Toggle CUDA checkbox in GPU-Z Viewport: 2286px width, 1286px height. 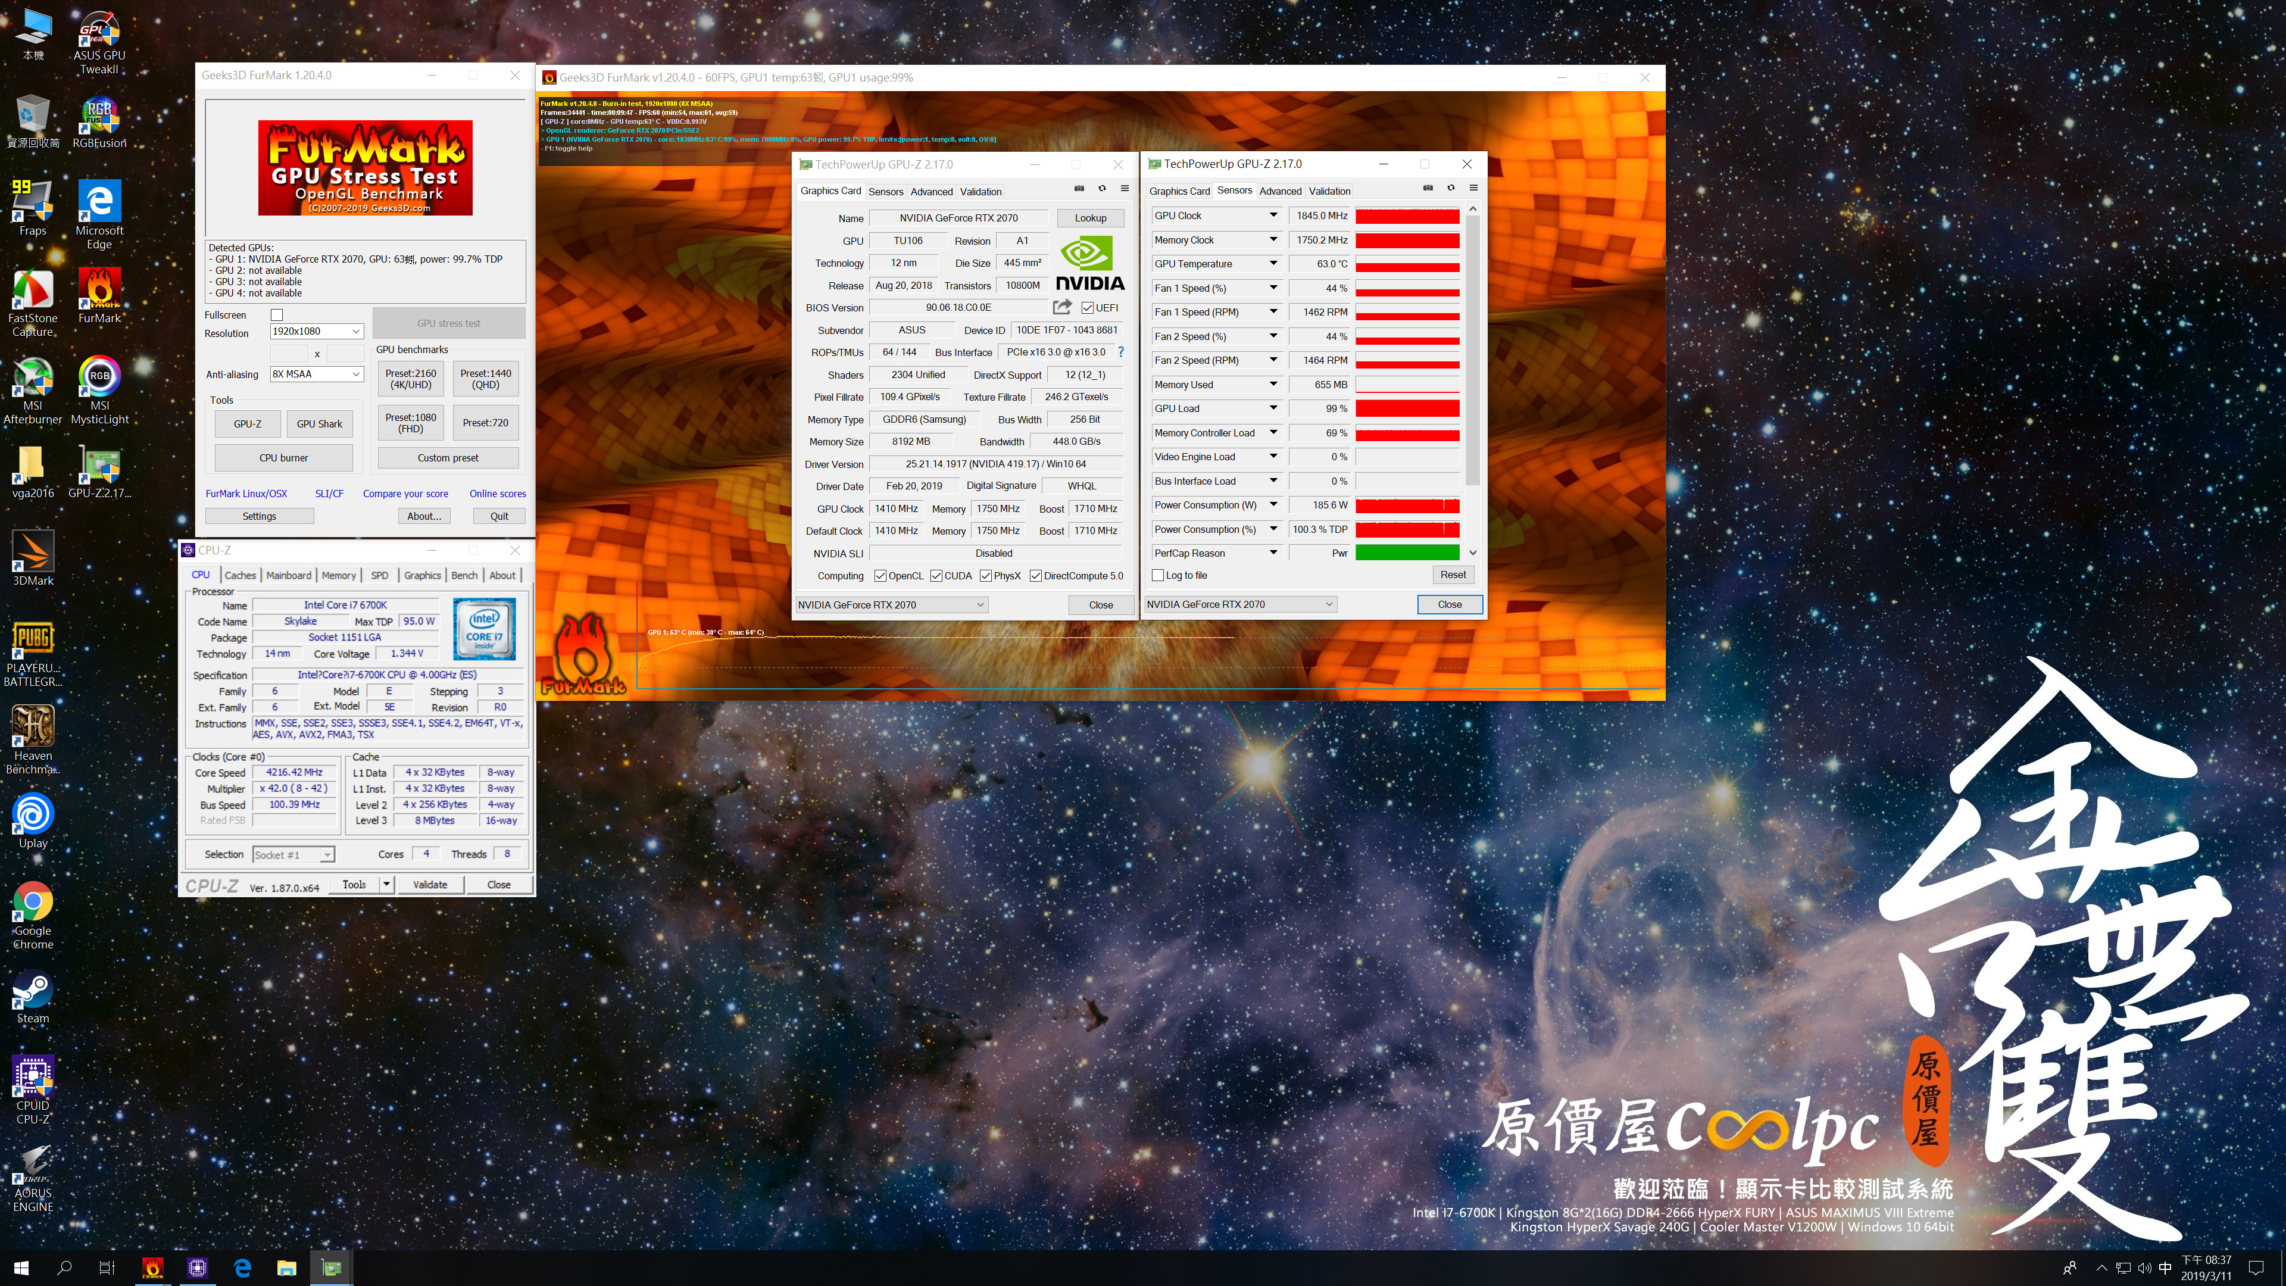(936, 576)
